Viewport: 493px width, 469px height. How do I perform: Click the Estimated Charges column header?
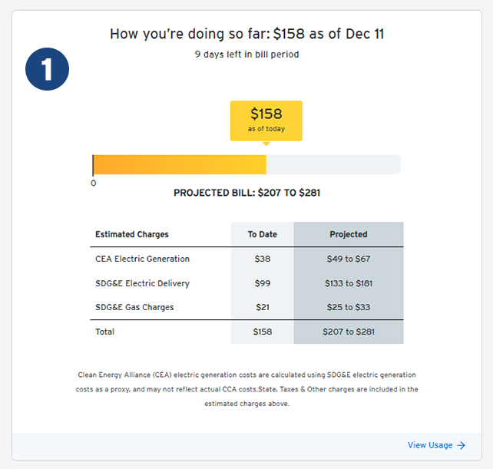132,234
